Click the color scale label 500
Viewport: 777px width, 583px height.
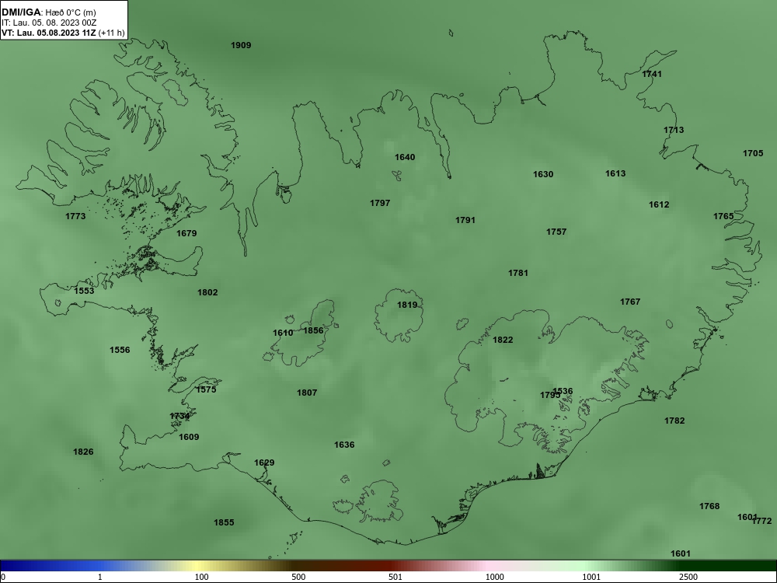pyautogui.click(x=298, y=577)
